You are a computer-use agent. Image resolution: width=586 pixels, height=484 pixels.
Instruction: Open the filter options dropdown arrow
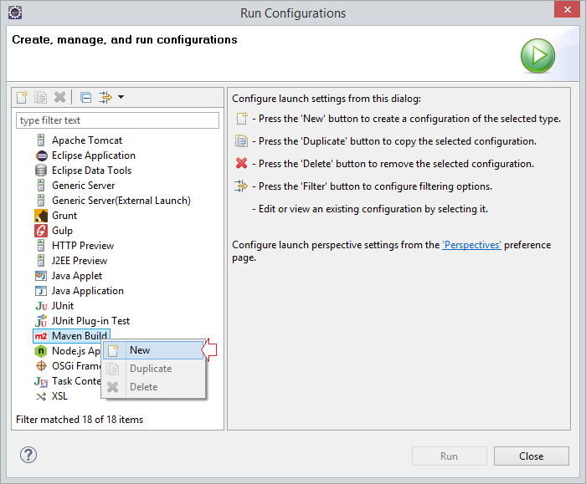[x=121, y=97]
